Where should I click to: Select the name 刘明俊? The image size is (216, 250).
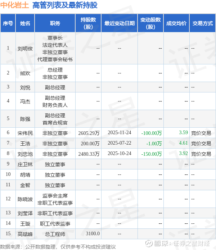pos(25,49)
